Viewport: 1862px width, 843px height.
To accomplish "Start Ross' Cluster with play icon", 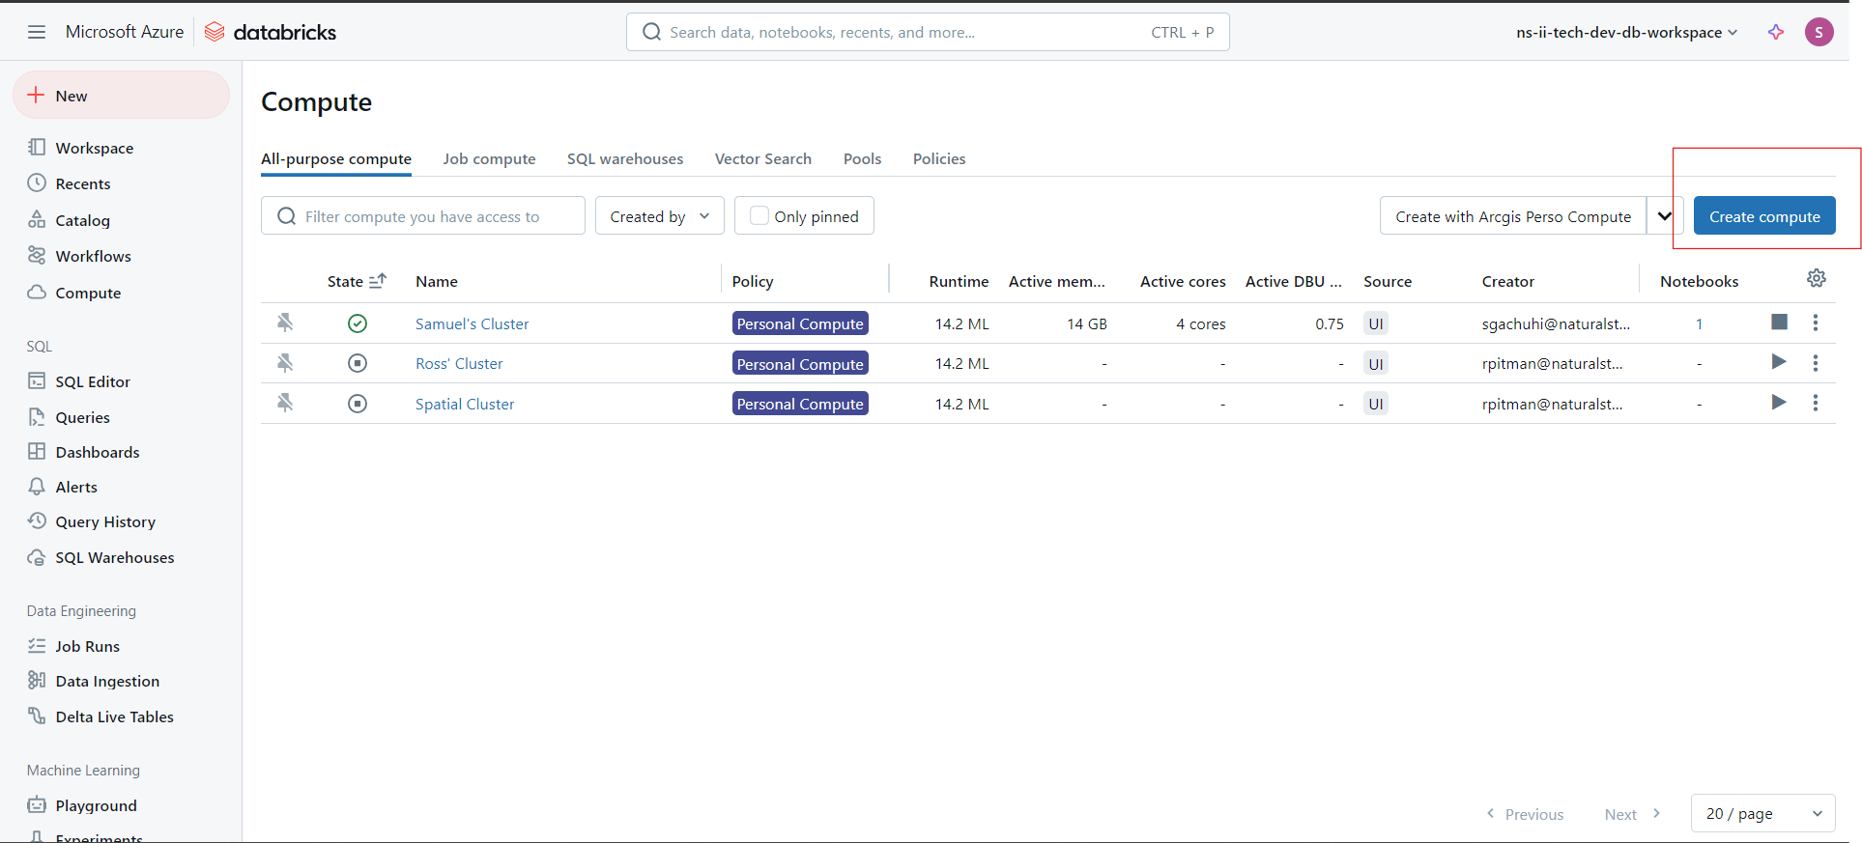I will (x=1779, y=362).
